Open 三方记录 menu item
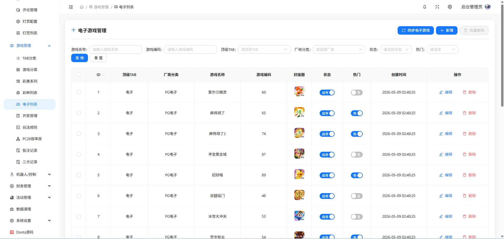Screen dimensions: 504x239 (x=29, y=162)
